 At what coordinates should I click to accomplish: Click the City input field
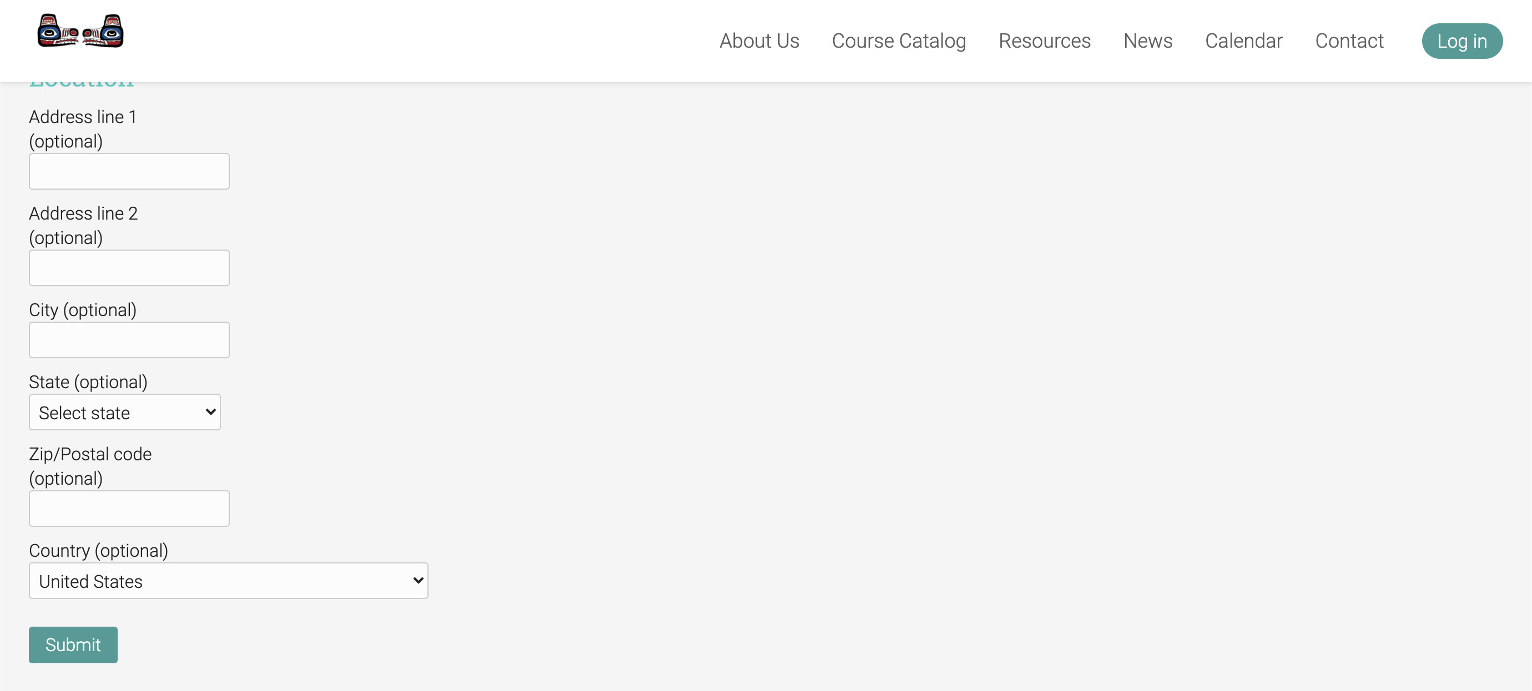[129, 339]
